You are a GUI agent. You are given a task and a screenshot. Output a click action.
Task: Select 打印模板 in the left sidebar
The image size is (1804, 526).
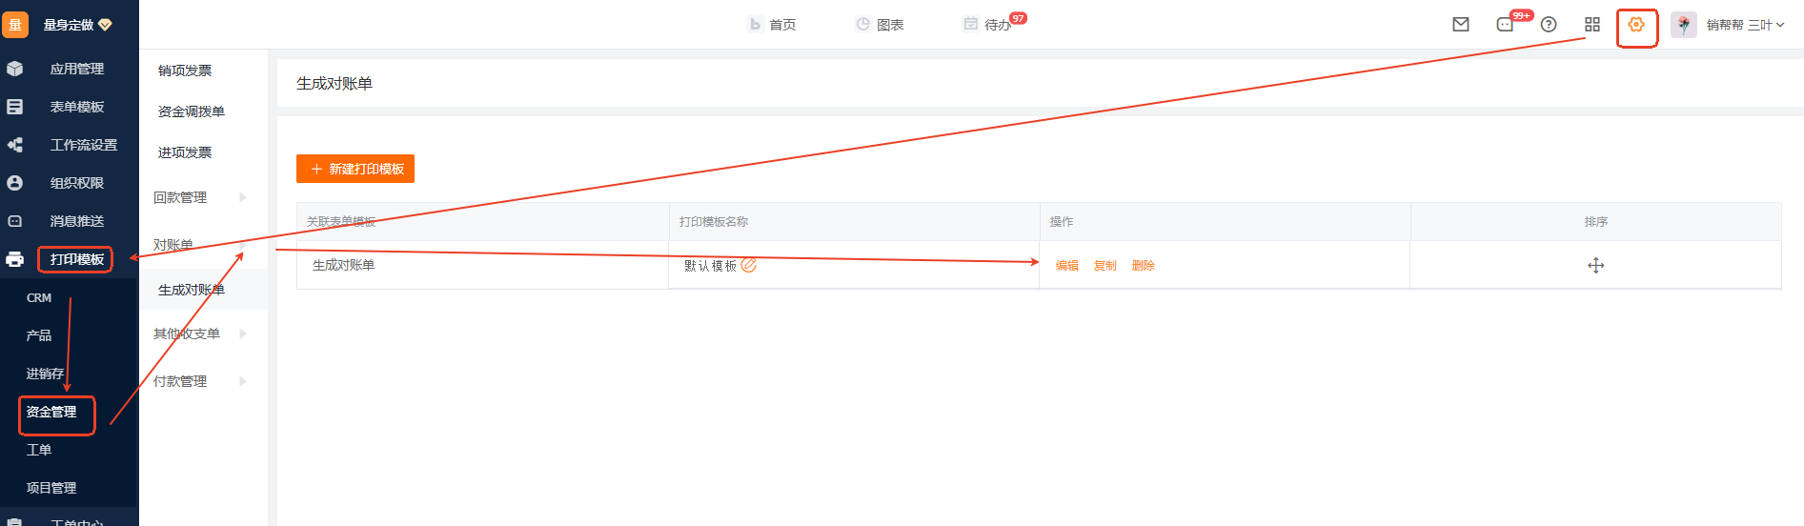tap(76, 259)
